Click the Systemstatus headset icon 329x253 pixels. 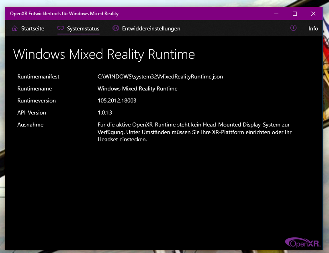coord(61,28)
